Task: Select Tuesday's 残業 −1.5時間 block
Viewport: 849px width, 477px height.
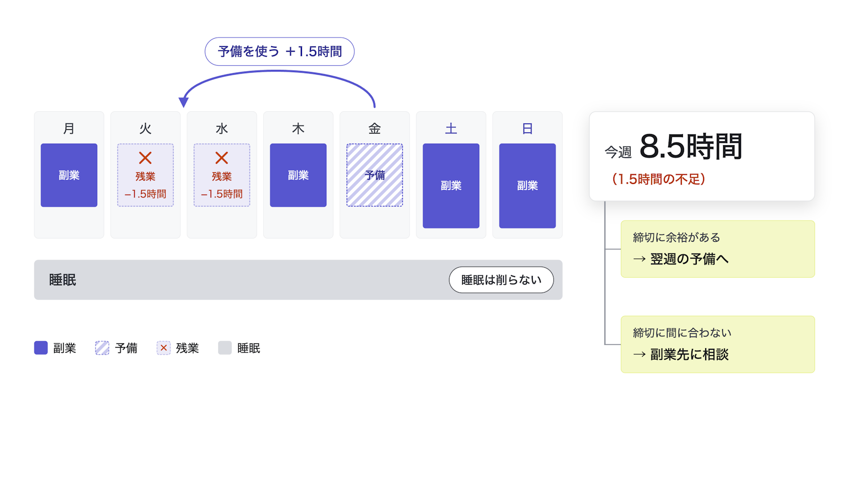Action: (x=145, y=175)
